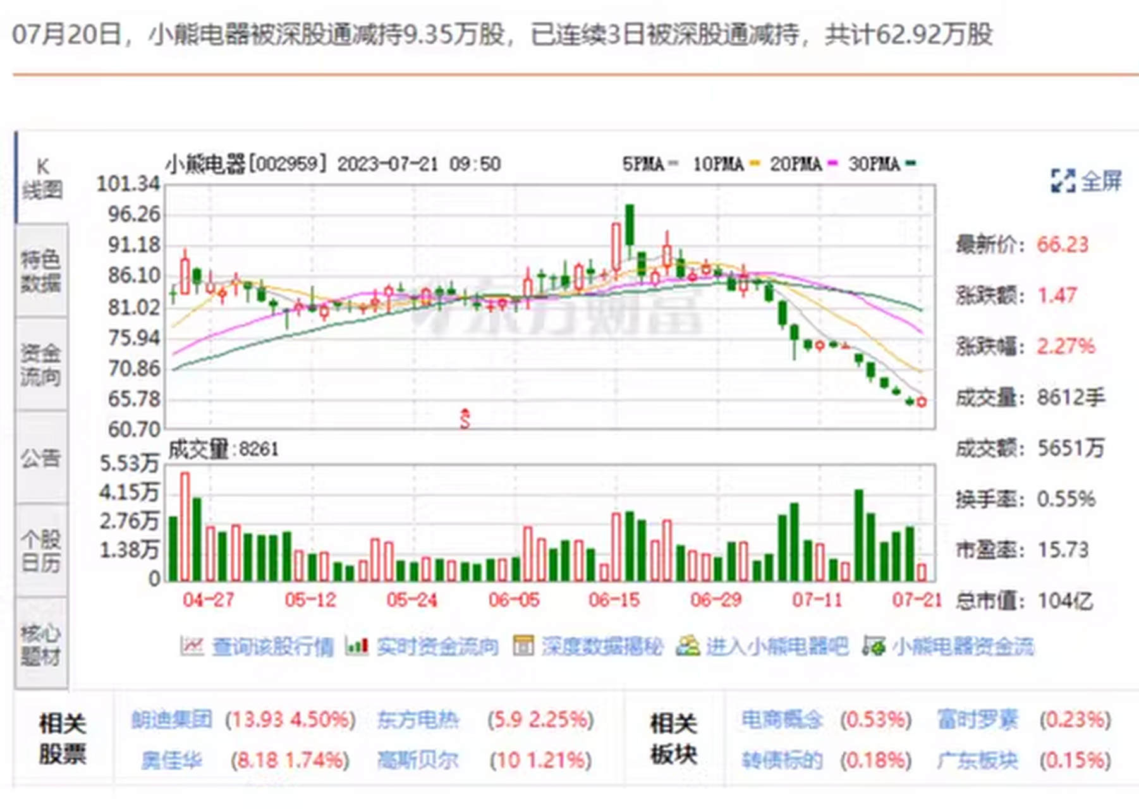This screenshot has height=809, width=1139.
Task: Click the 实时资金流向 bar-chart icon
Action: coord(358,646)
